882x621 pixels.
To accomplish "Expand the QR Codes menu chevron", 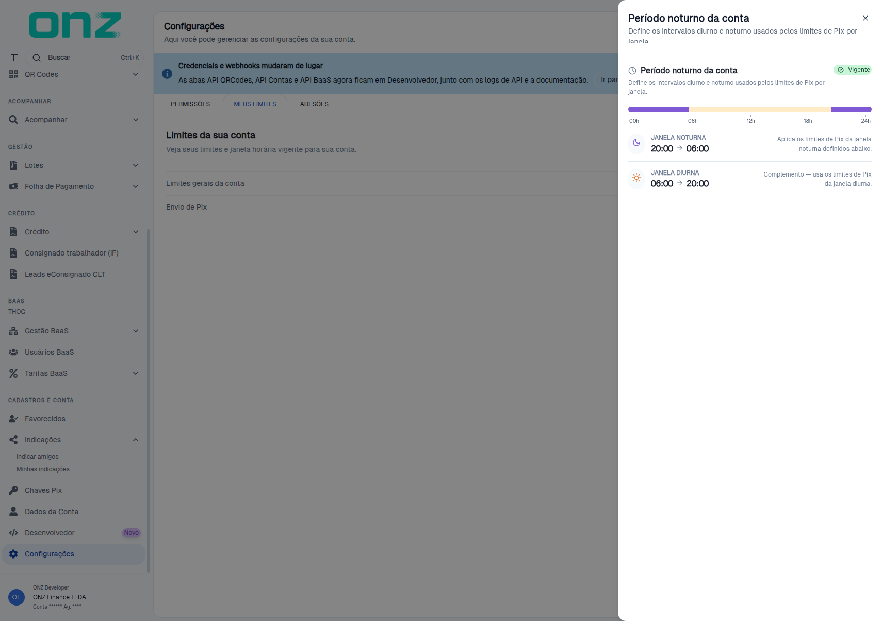I will point(136,74).
